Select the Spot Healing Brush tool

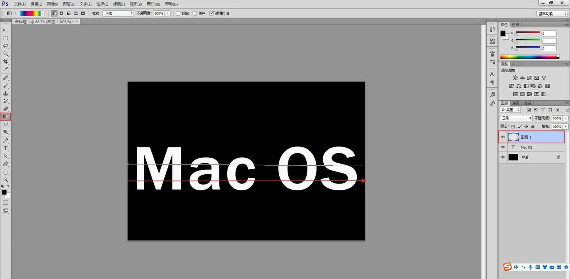(x=6, y=78)
